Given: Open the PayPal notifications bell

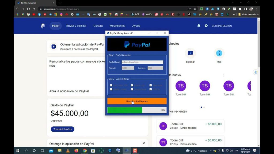Looking at the screenshot, I should coord(199,26).
